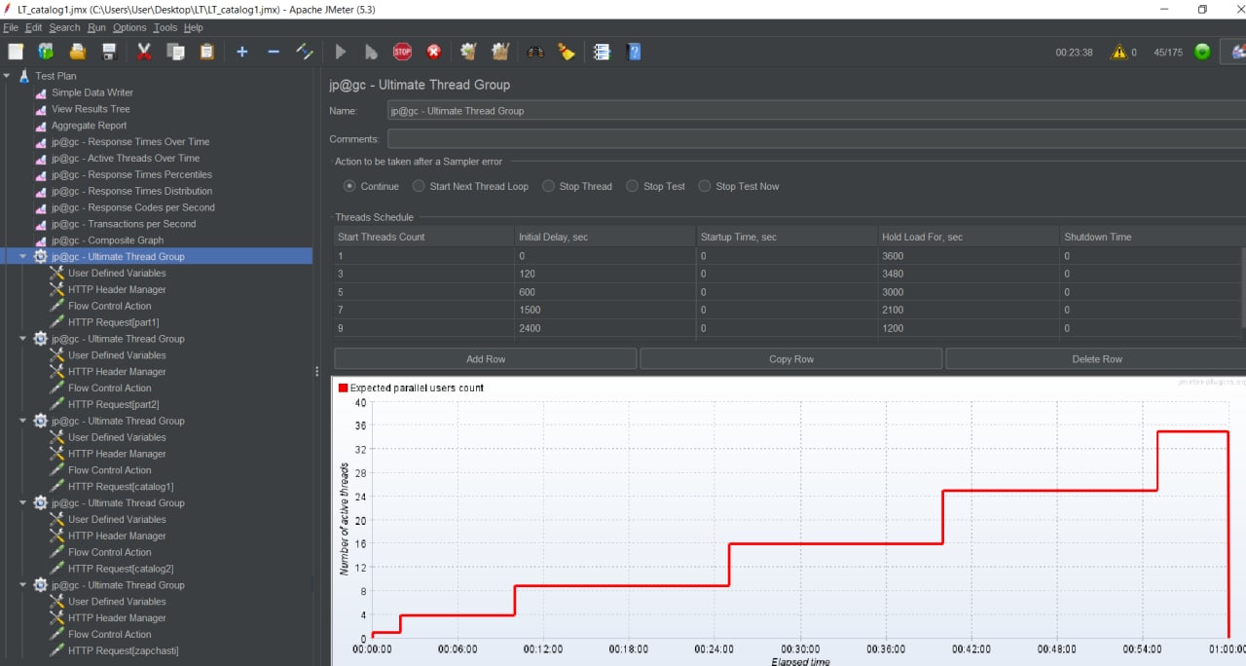Click the Clear results broom-gear icon
Image resolution: width=1246 pixels, height=666 pixels.
tap(469, 52)
